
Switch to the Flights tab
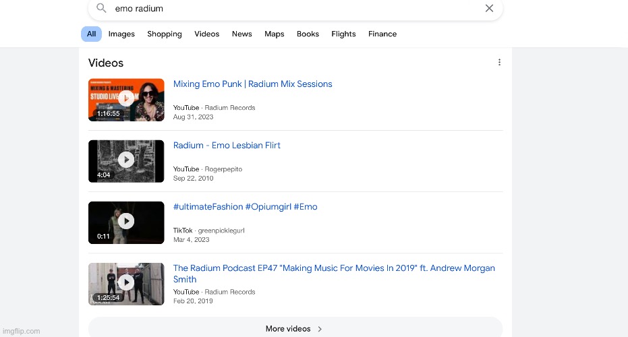coord(343,34)
